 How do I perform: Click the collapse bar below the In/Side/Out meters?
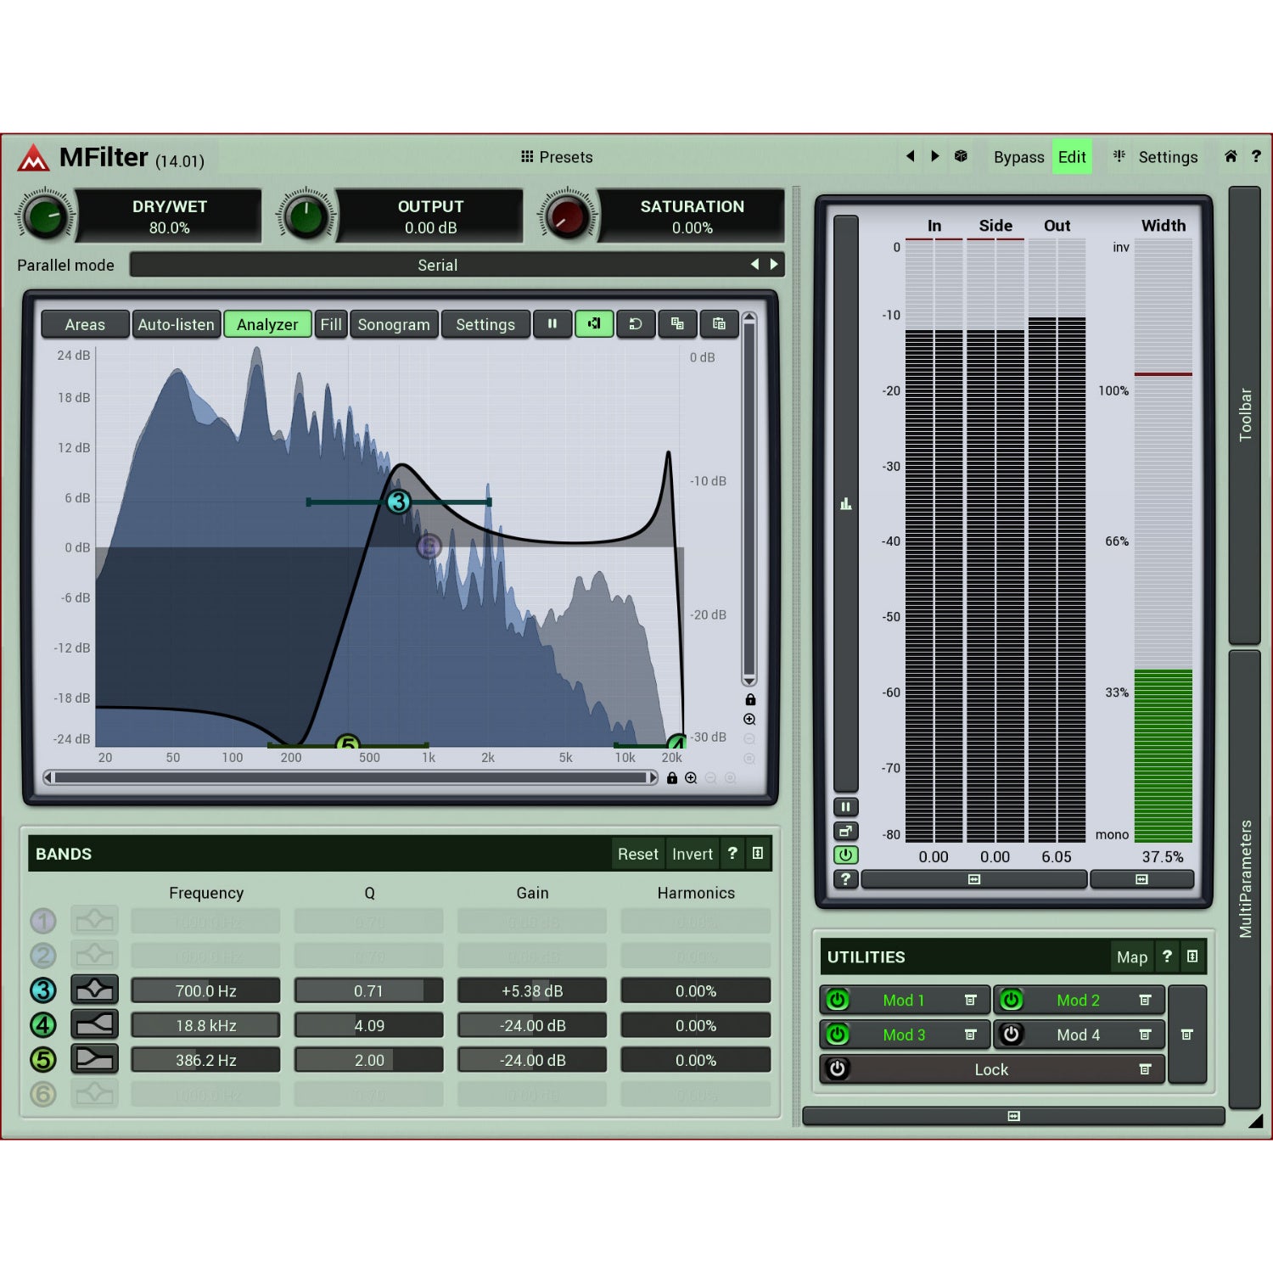click(973, 879)
